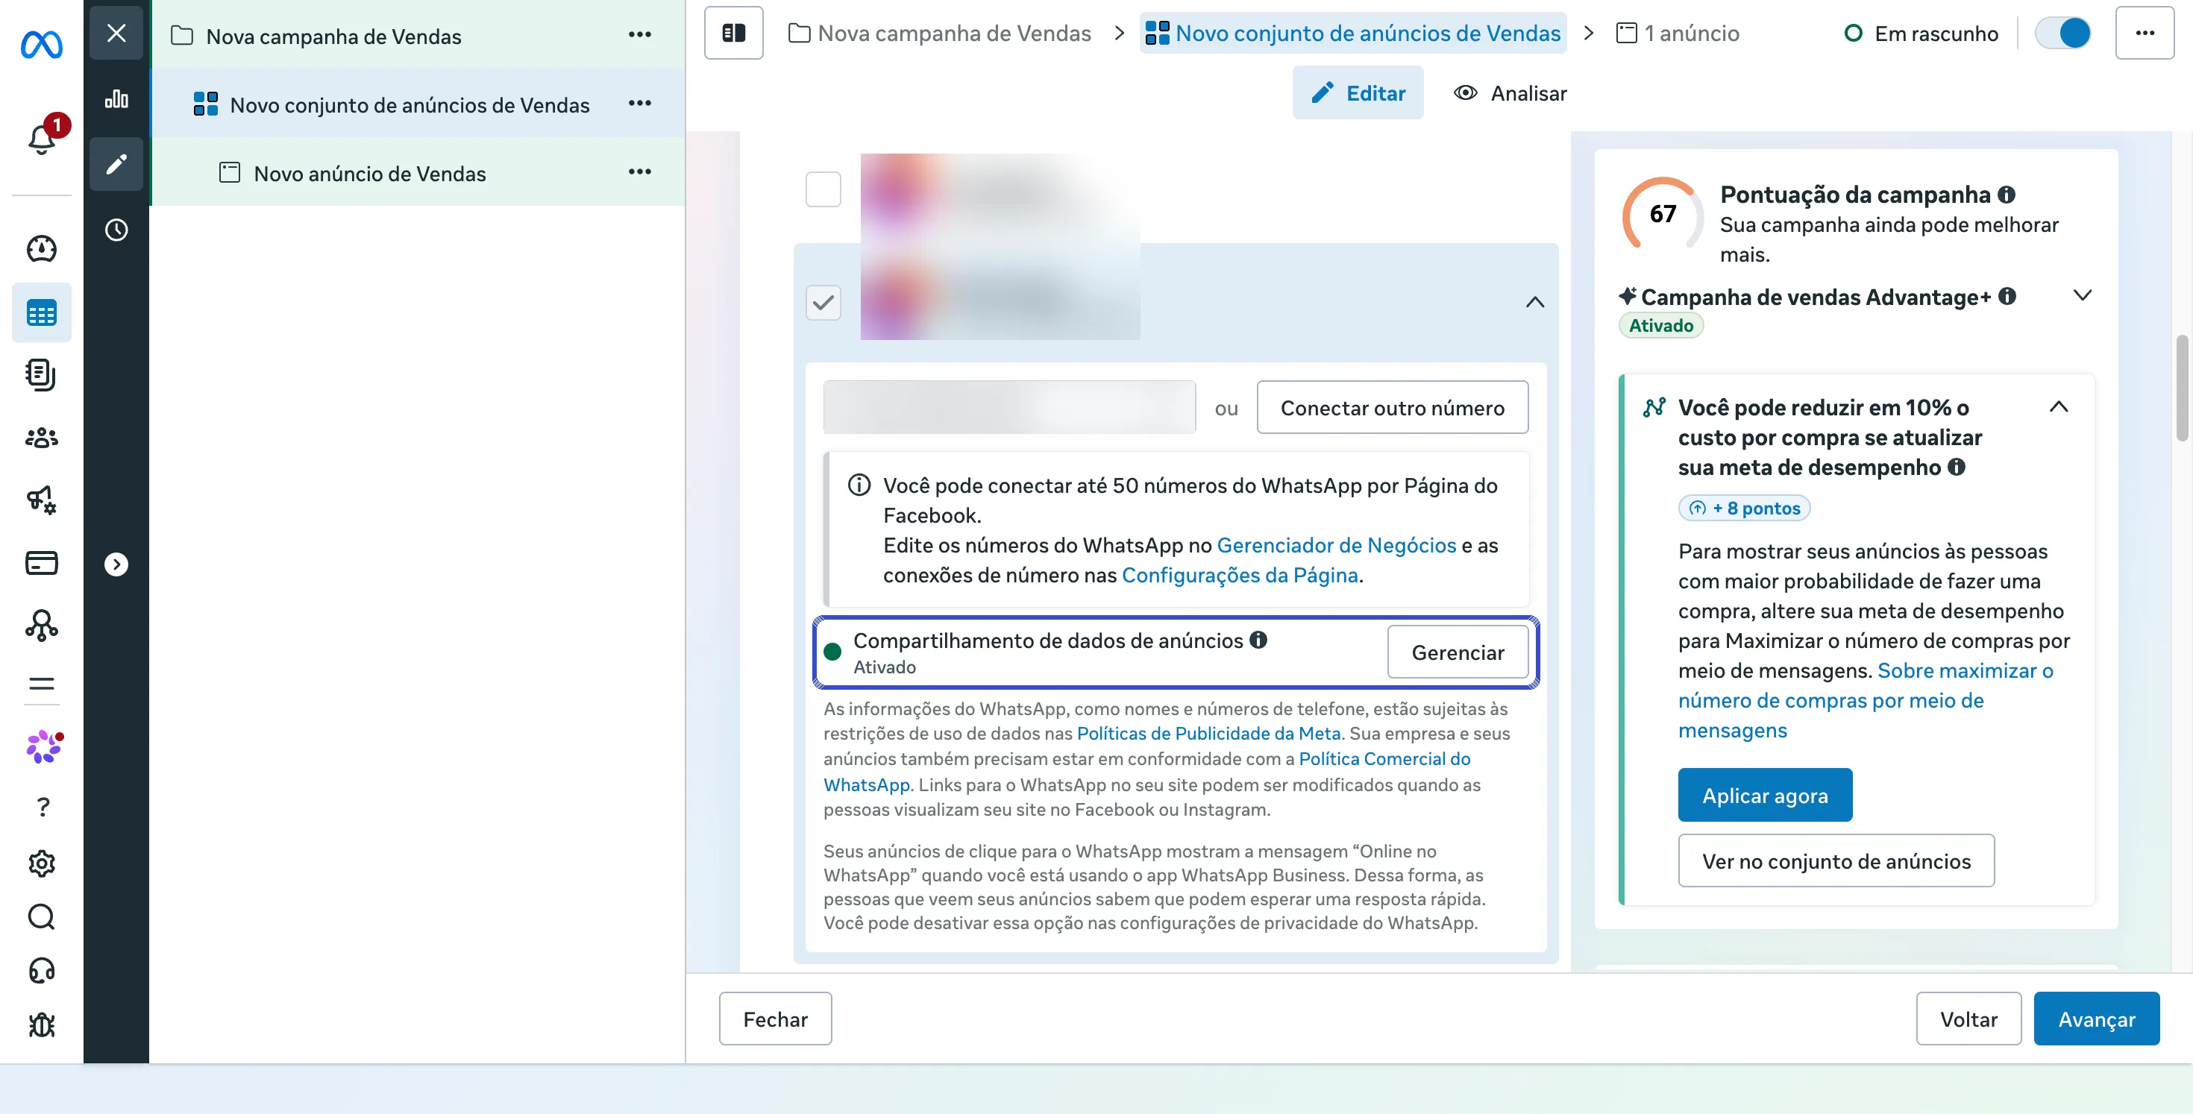This screenshot has width=2193, height=1114.
Task: Open Campaigns table icon in sidebar
Action: coord(41,312)
